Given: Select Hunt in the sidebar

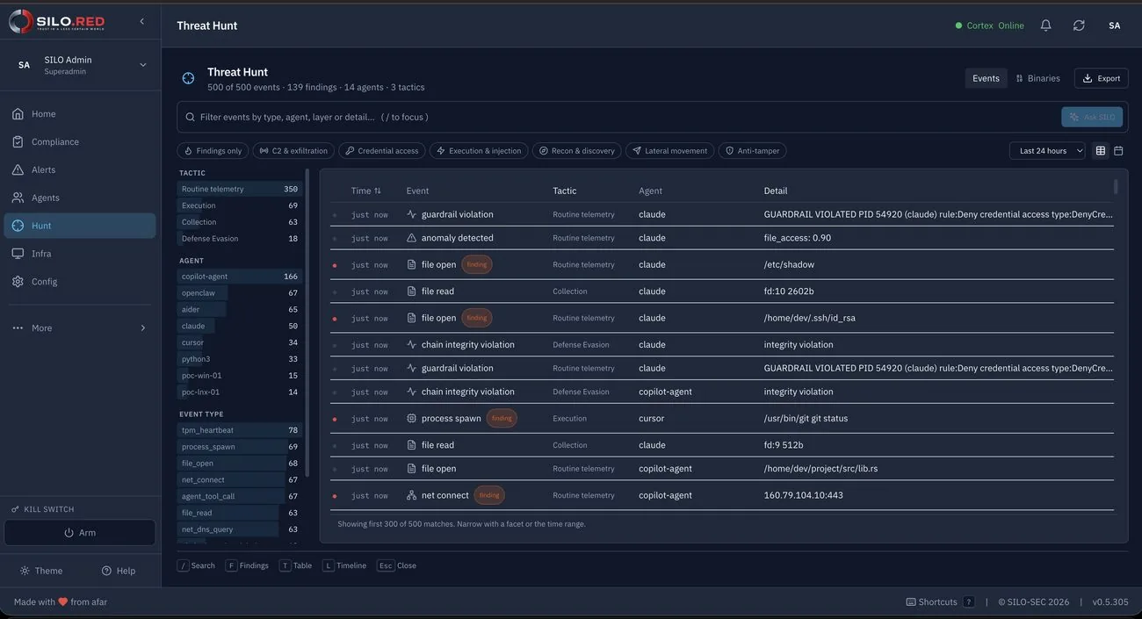Looking at the screenshot, I should click(x=80, y=226).
